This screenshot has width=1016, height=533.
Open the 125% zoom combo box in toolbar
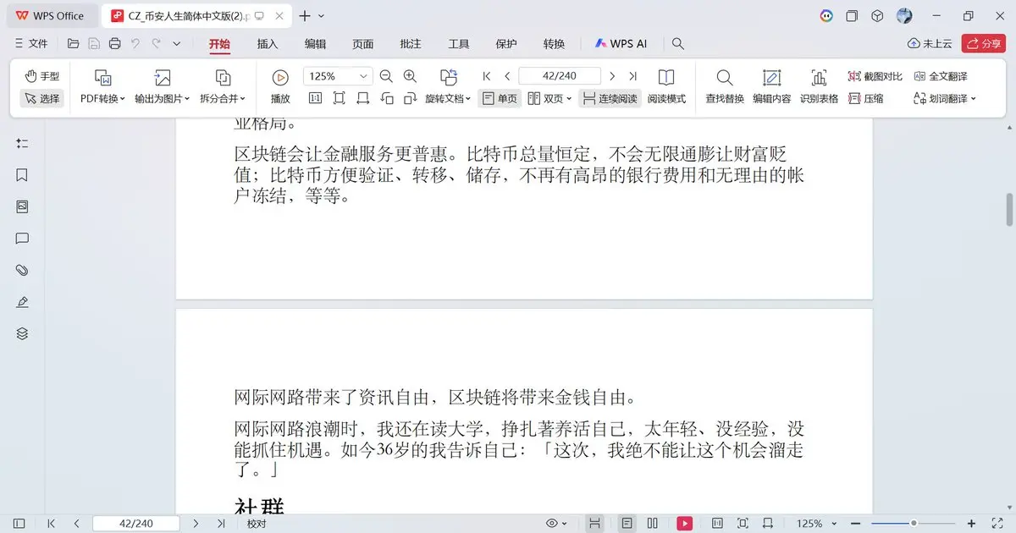tap(337, 76)
